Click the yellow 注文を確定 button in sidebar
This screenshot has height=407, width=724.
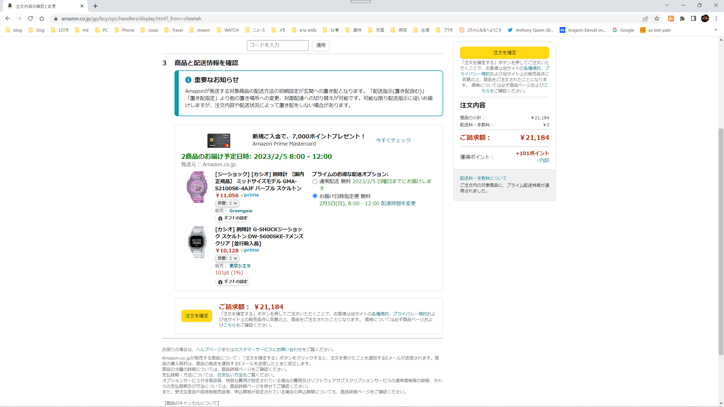505,53
